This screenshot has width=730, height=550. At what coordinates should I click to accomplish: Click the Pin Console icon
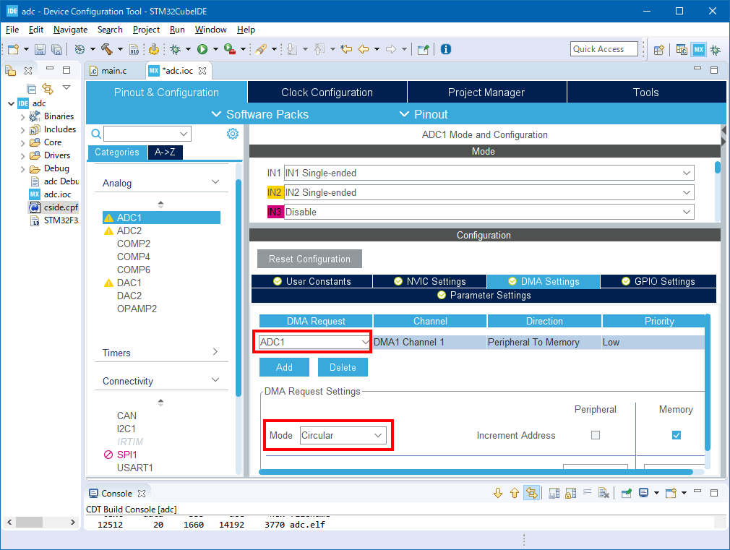click(626, 493)
